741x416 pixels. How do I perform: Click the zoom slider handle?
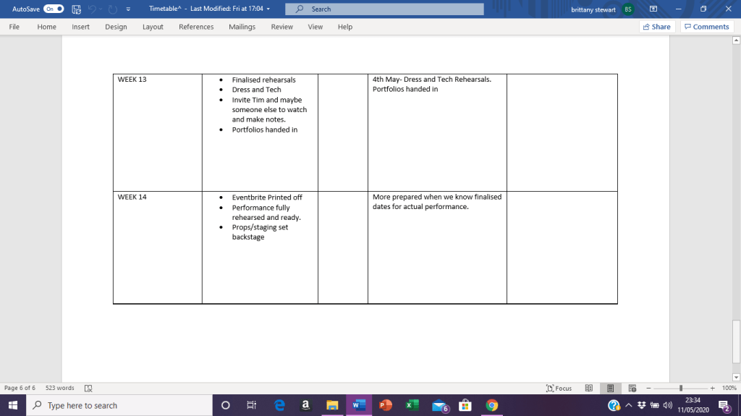[681, 388]
